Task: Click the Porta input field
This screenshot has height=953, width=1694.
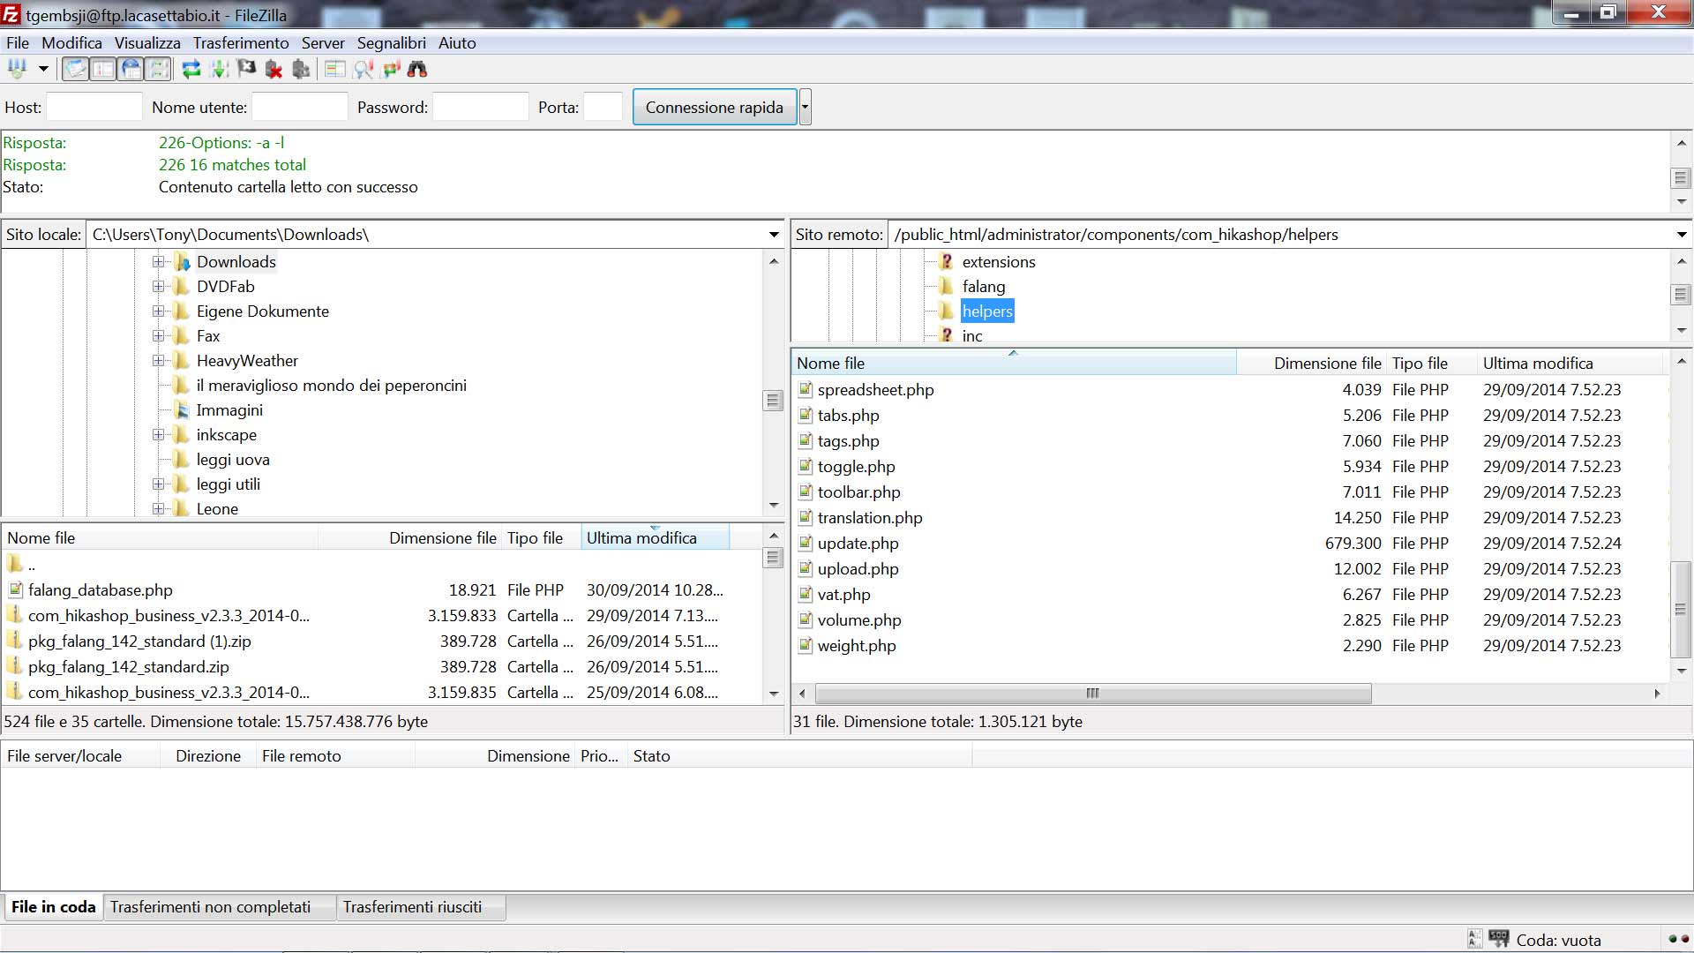Action: pos(603,107)
